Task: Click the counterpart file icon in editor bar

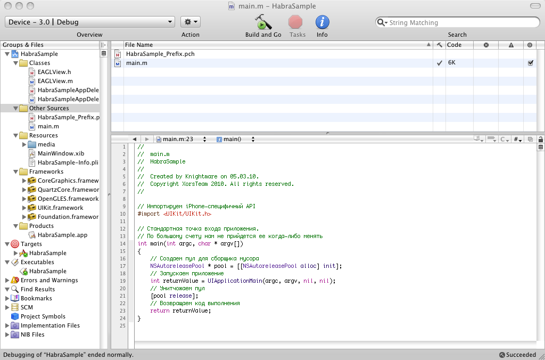Action: click(530, 139)
